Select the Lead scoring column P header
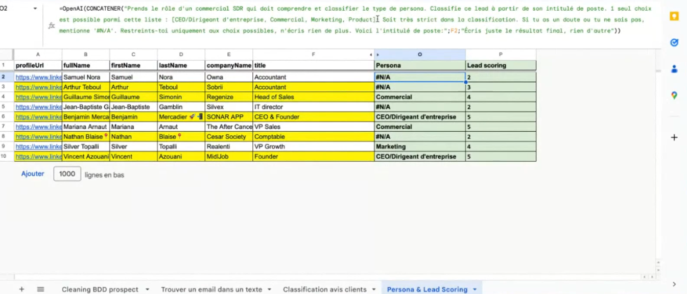This screenshot has height=294, width=687. (501, 55)
